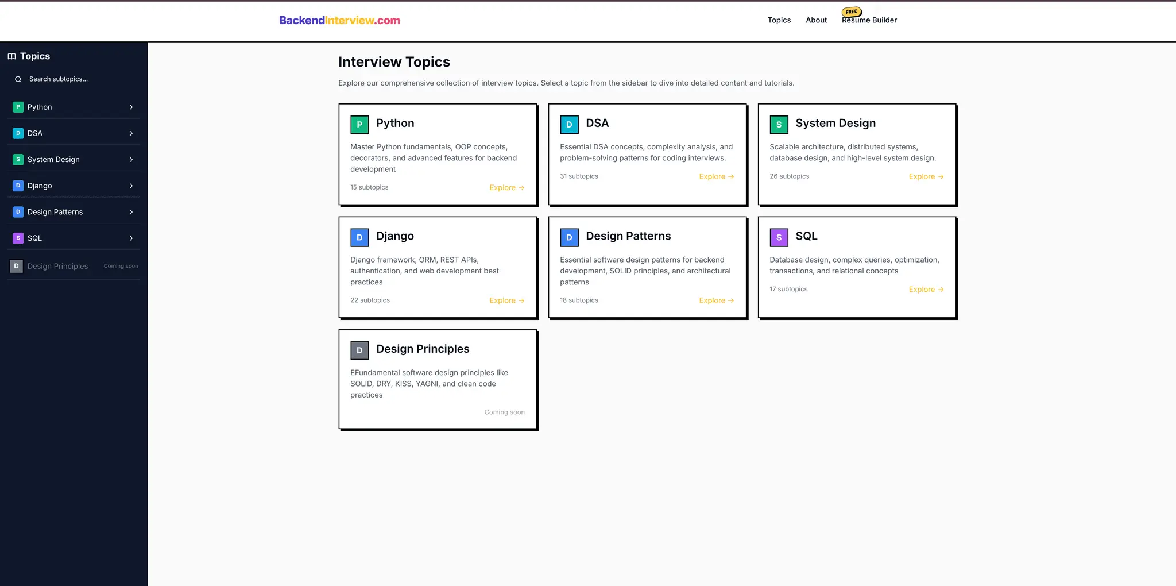Click the gray D badge on Design Principles card

click(359, 350)
